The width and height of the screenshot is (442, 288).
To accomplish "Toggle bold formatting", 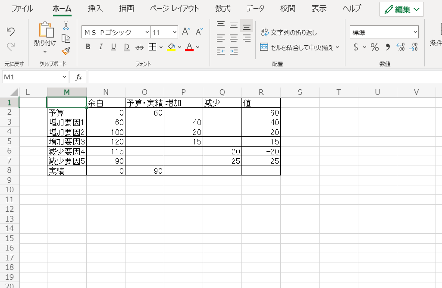I will point(88,47).
